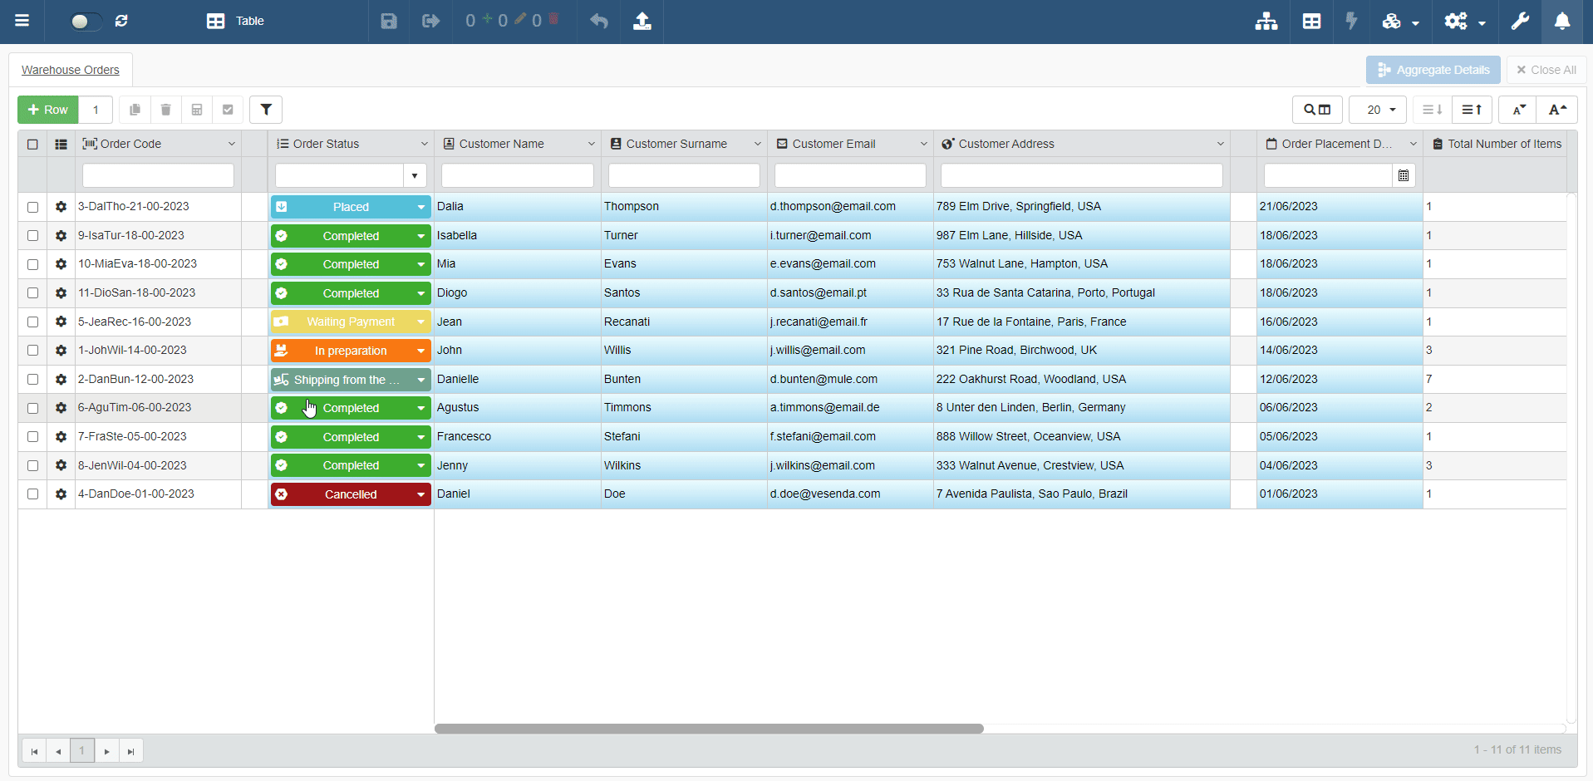
Task: Expand status dropdown for Daniel Doe's Cancelled order
Action: (x=421, y=494)
